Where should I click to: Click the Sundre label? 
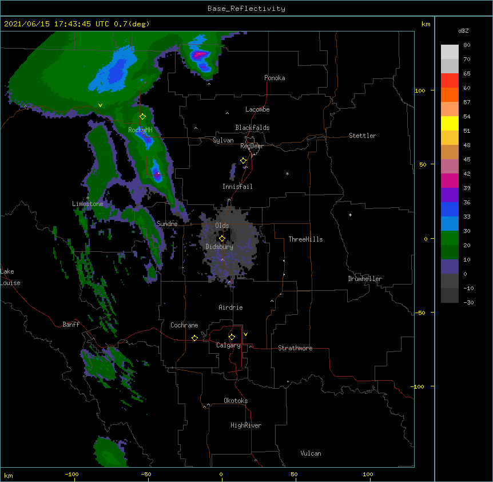(x=167, y=224)
